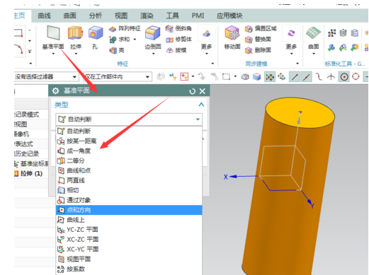Expand the Datum Plane (基准平面) dropdown arrow
Screen dimensions: 369x275
53,54
